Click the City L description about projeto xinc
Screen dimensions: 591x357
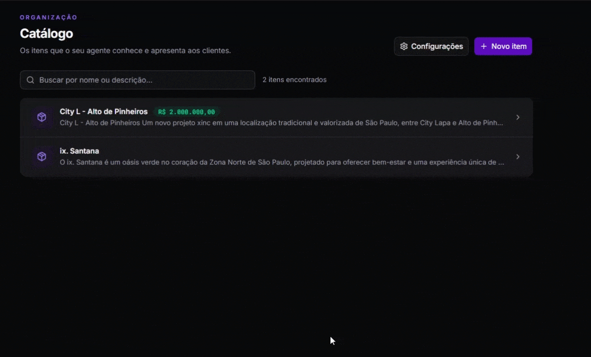coord(281,123)
